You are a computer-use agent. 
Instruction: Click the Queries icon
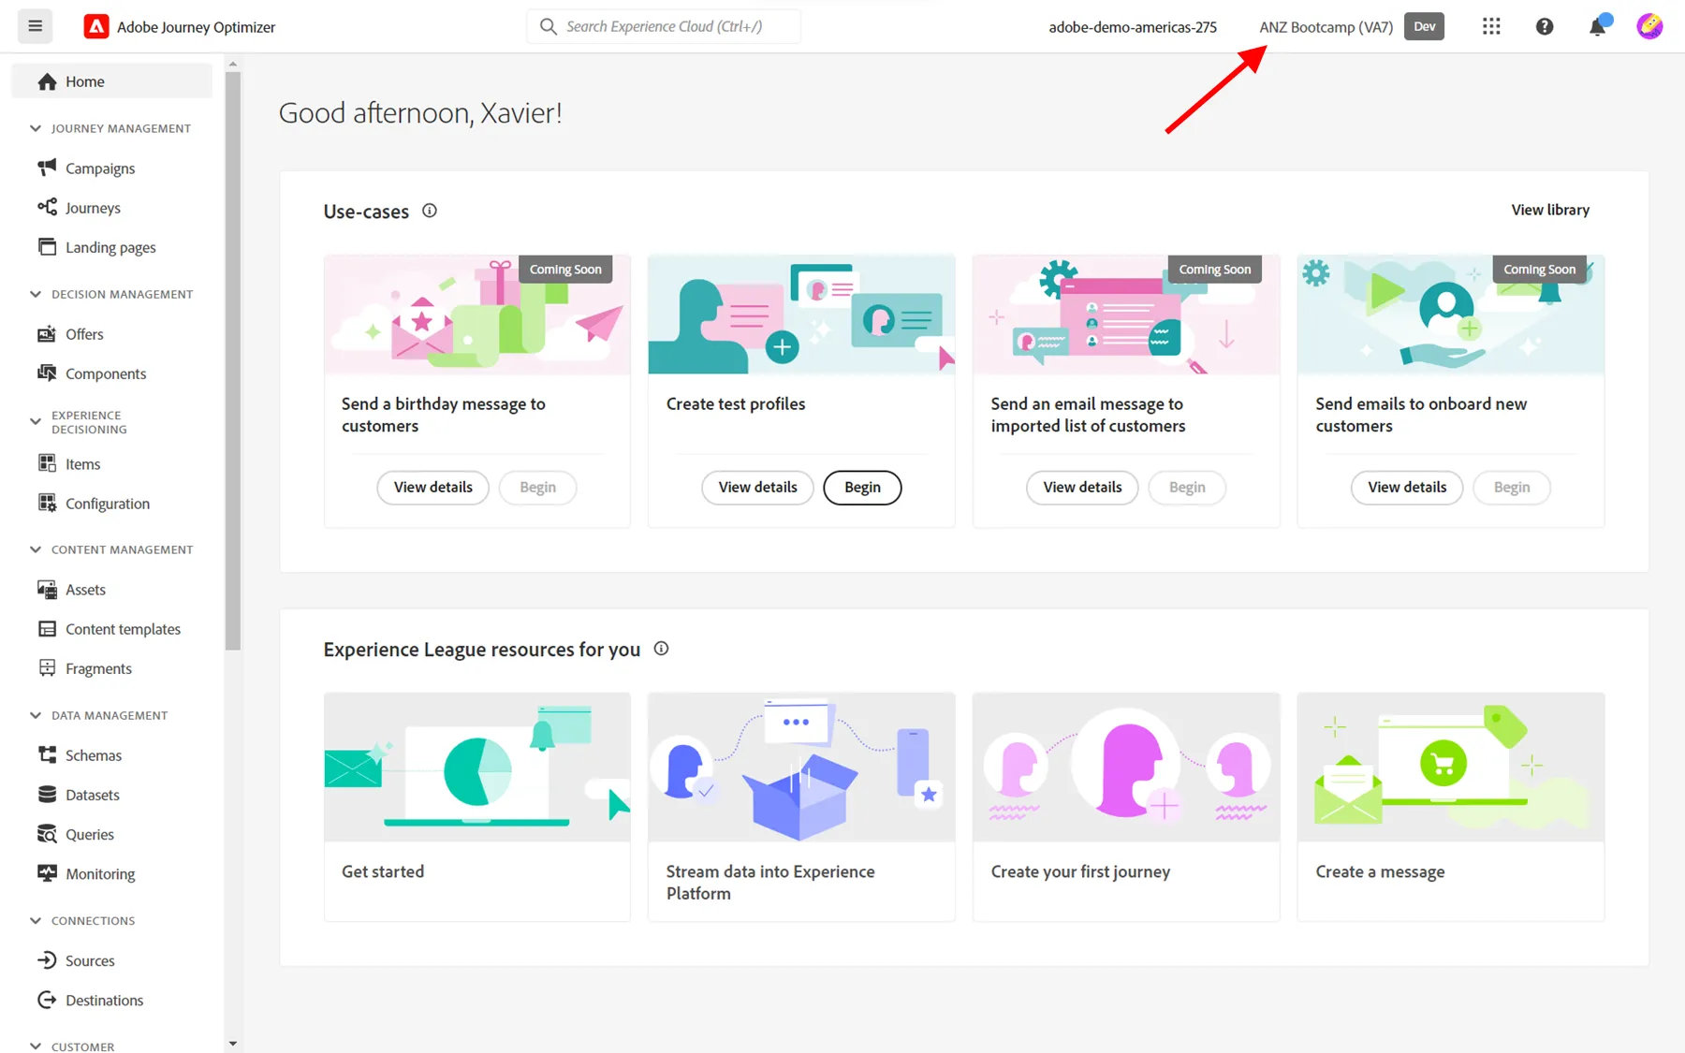47,833
